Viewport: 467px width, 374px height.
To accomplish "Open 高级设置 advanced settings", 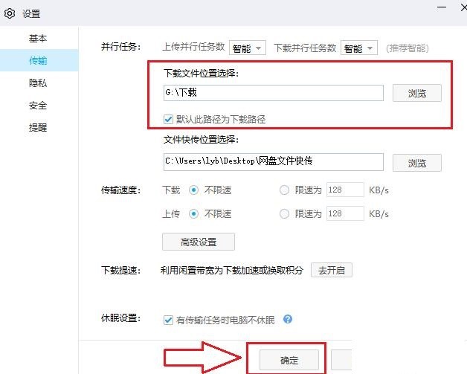I will tap(198, 242).
